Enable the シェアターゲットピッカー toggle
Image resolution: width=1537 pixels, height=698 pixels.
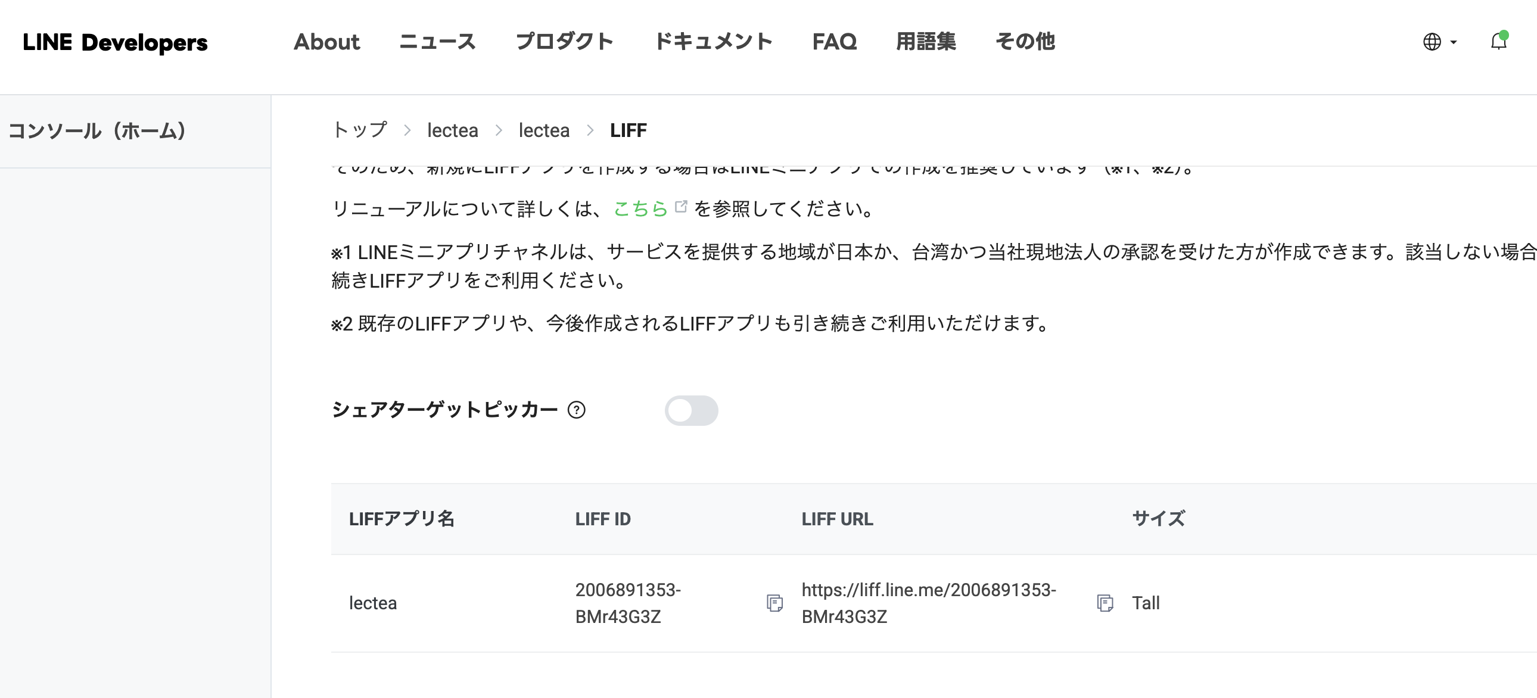692,410
